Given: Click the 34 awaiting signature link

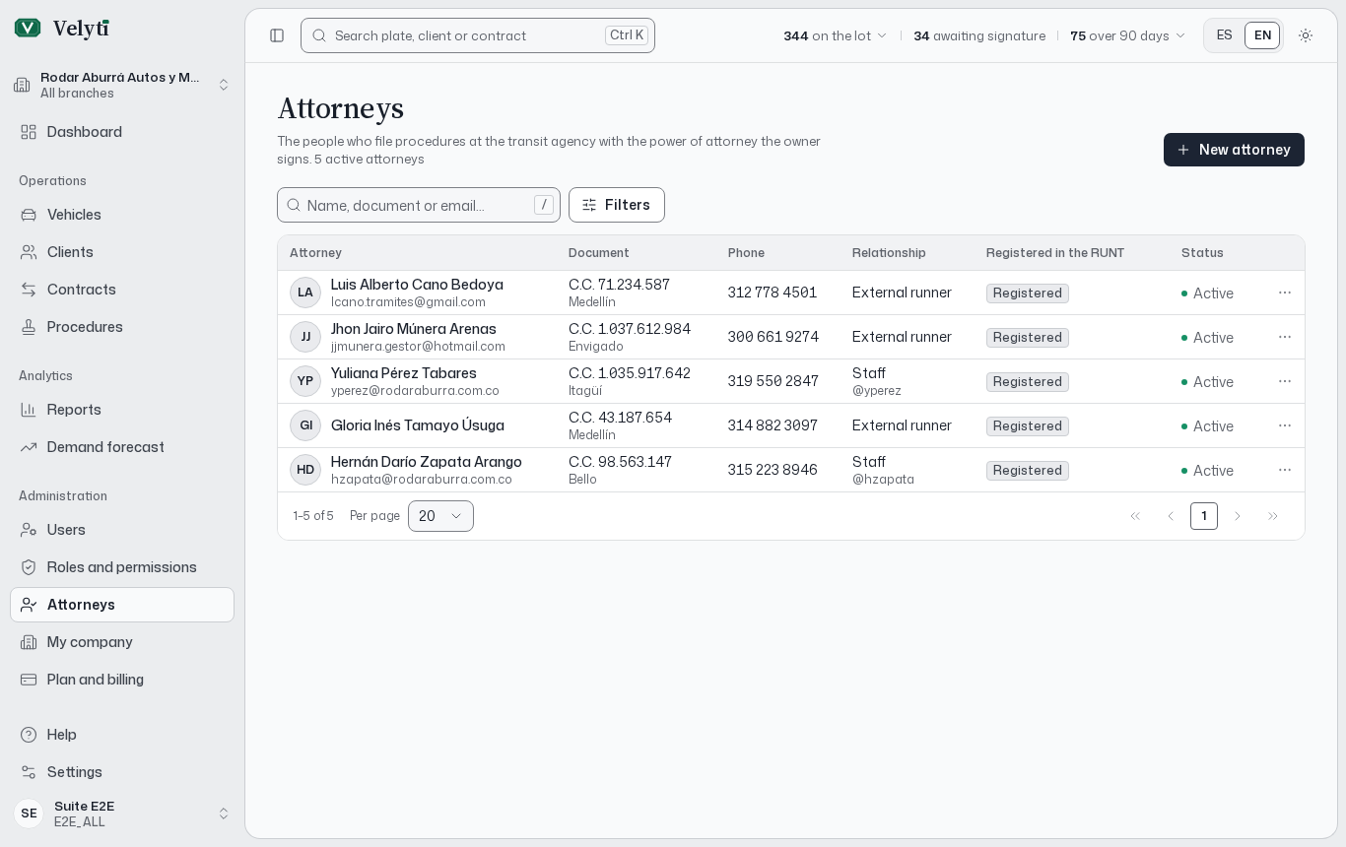Looking at the screenshot, I should (979, 35).
